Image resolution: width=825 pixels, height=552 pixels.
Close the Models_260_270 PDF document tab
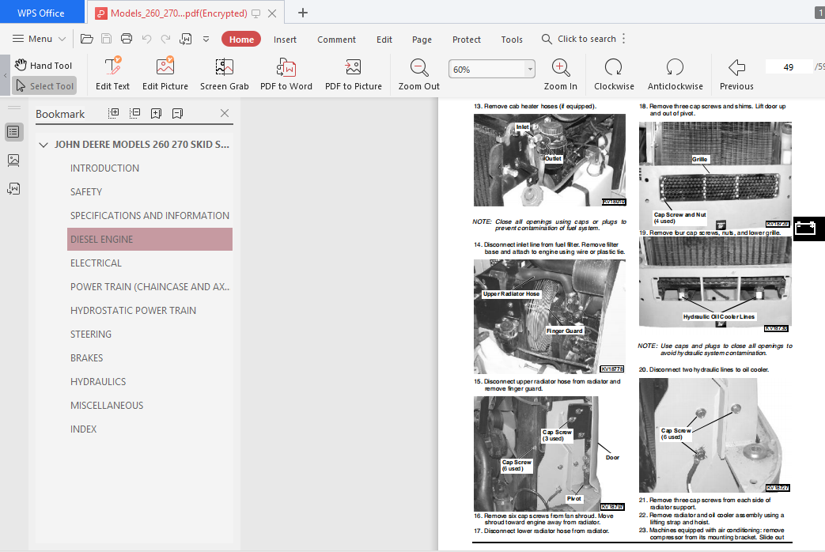(x=272, y=13)
